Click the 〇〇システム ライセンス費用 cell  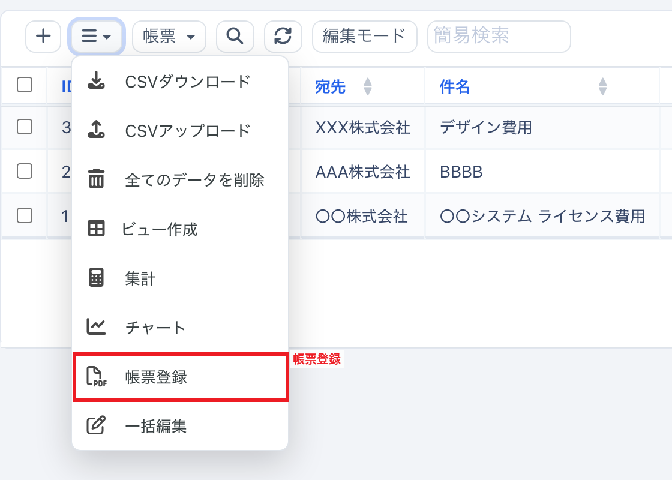(x=542, y=216)
